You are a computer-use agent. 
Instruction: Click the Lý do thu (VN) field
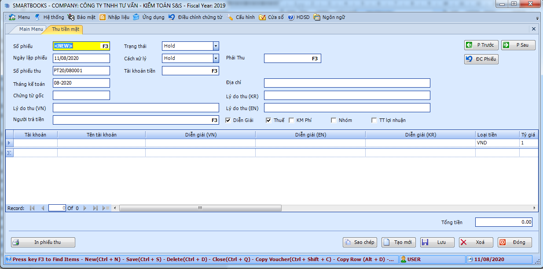coord(136,108)
